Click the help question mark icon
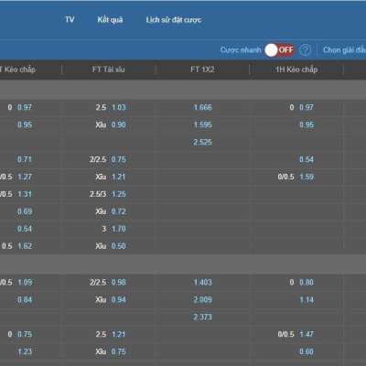 click(305, 49)
